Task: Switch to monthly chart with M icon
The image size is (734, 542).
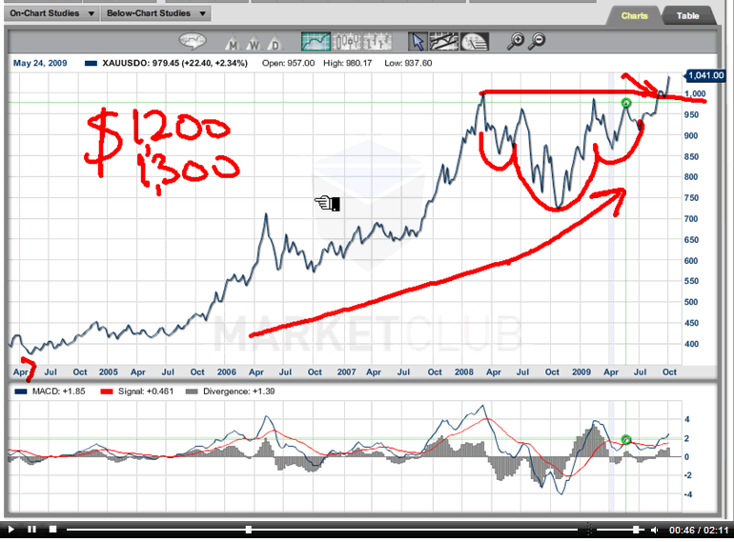Action: click(x=232, y=43)
